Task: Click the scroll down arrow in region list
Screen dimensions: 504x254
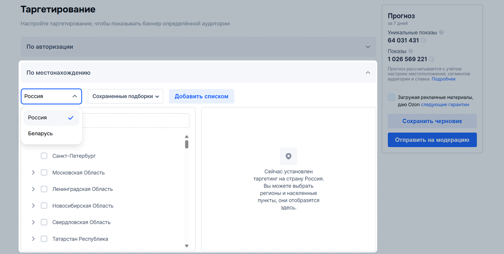Action: [x=186, y=246]
